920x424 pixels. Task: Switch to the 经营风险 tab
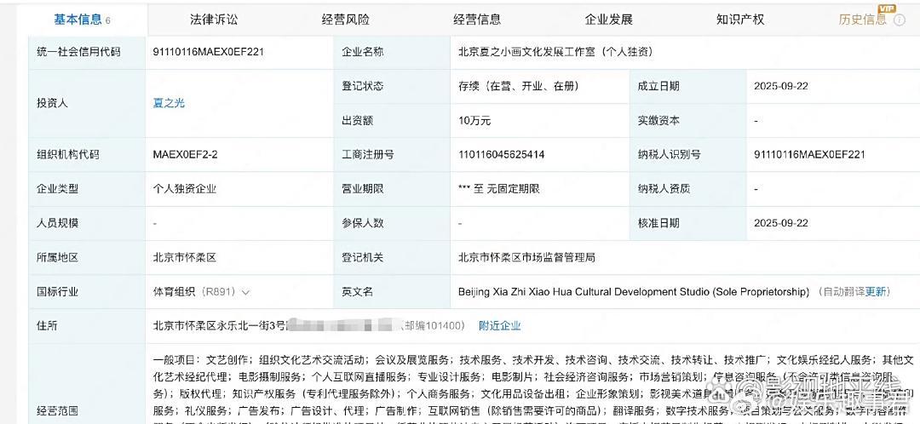[x=346, y=20]
